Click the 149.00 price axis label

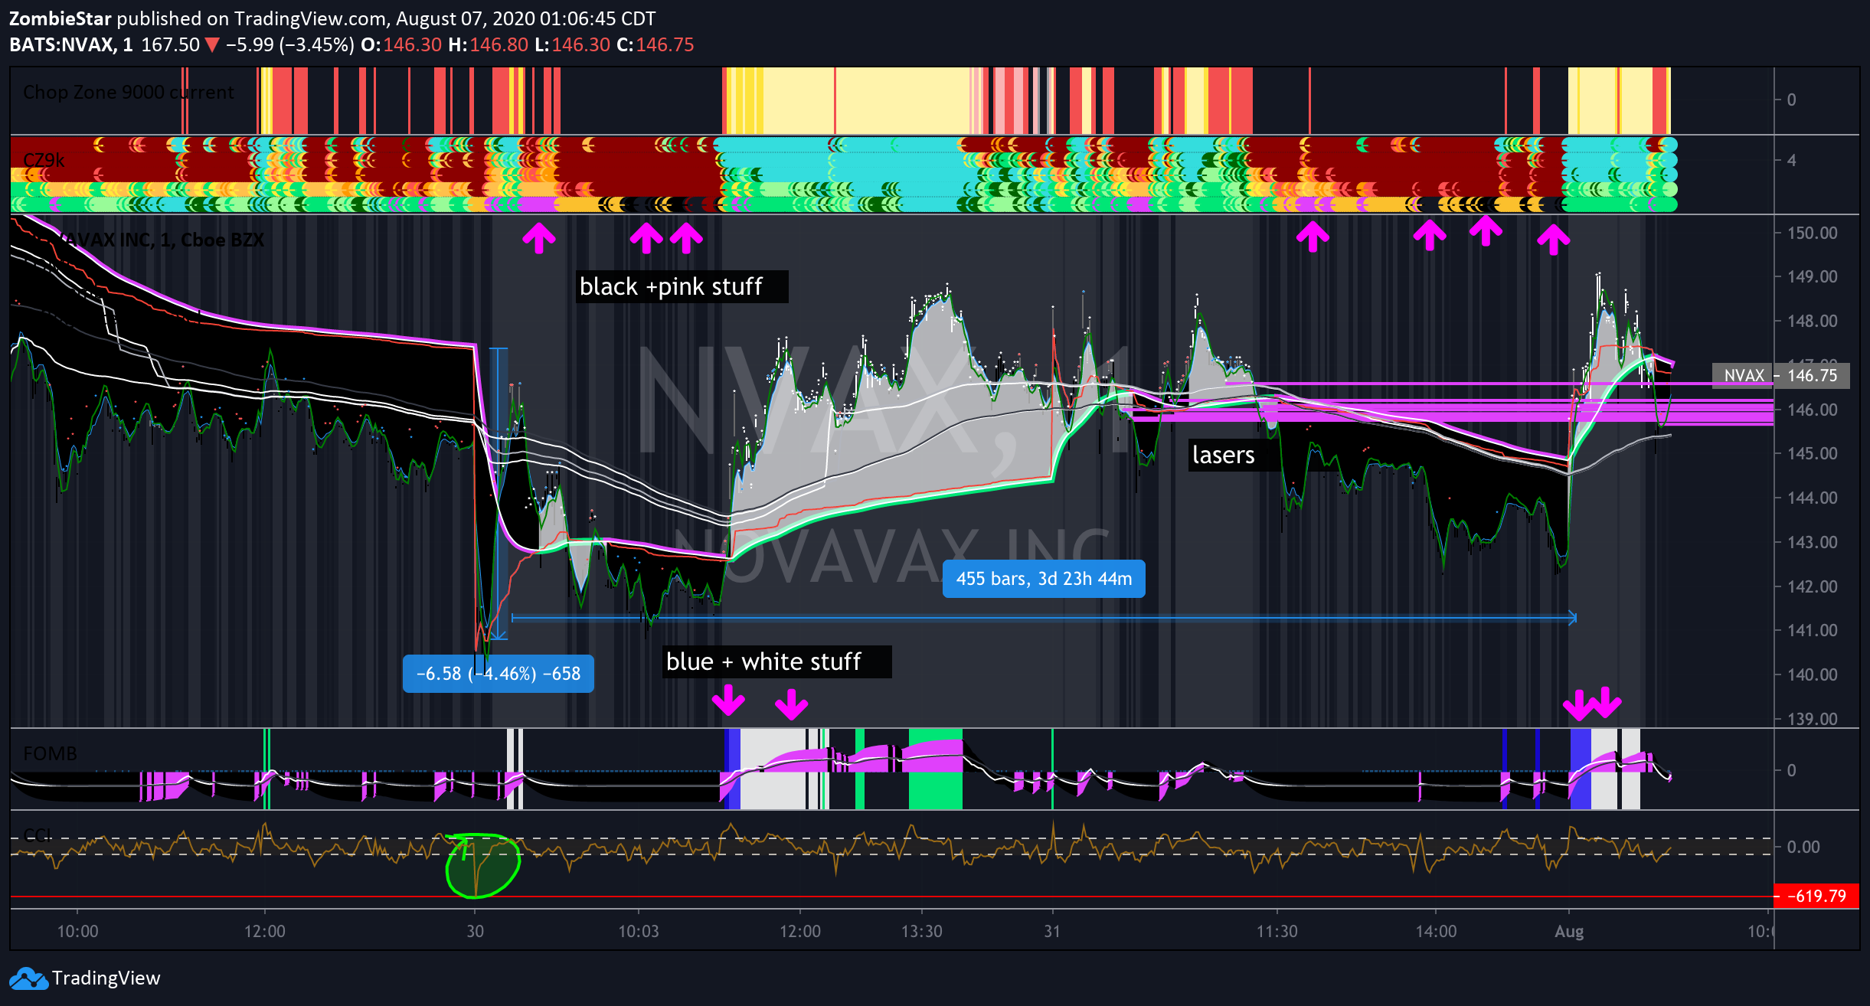(x=1812, y=276)
